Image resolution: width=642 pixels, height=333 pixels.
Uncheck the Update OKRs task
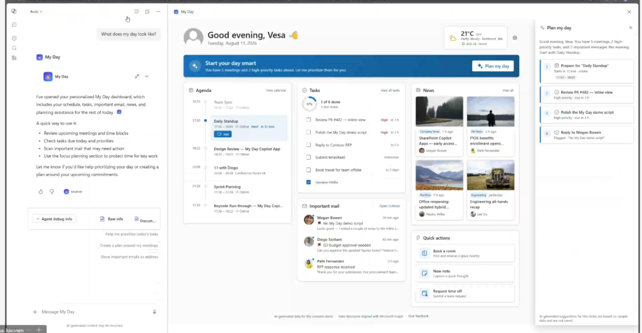tap(308, 182)
